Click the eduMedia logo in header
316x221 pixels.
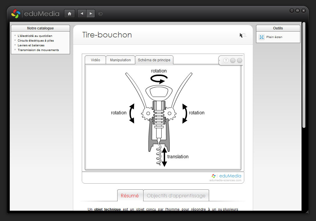click(x=35, y=14)
